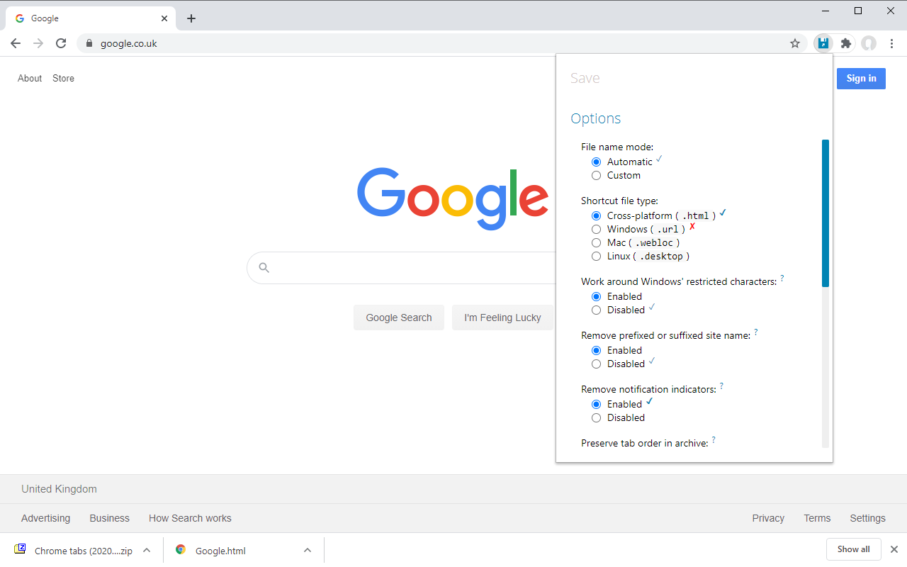Enable removing notification indicators
Screen dimensions: 907x567
(x=596, y=405)
